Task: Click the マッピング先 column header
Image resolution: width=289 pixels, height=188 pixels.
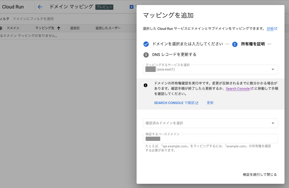Action: (x=45, y=28)
